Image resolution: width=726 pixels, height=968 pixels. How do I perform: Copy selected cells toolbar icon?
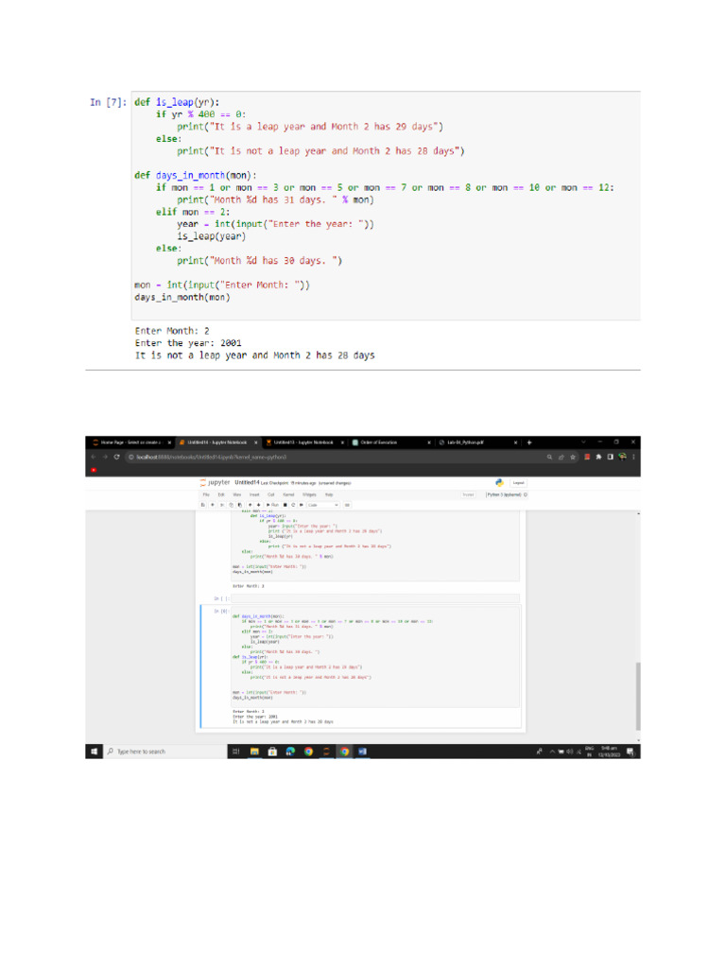[231, 505]
